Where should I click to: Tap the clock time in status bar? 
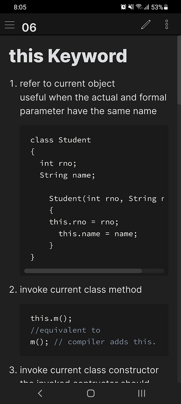[20, 7]
